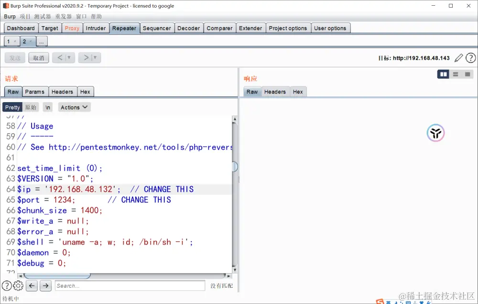This screenshot has height=304, width=478.
Task: Select Repeater tab 2
Action: coord(24,42)
